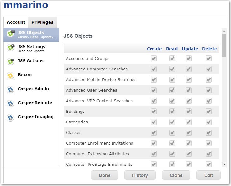Click the Advanced User Searches label
Screen dimensions: 231x186
tap(91, 90)
